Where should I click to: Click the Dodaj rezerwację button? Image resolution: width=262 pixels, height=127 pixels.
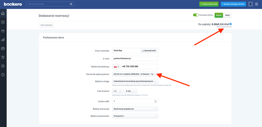click(209, 4)
